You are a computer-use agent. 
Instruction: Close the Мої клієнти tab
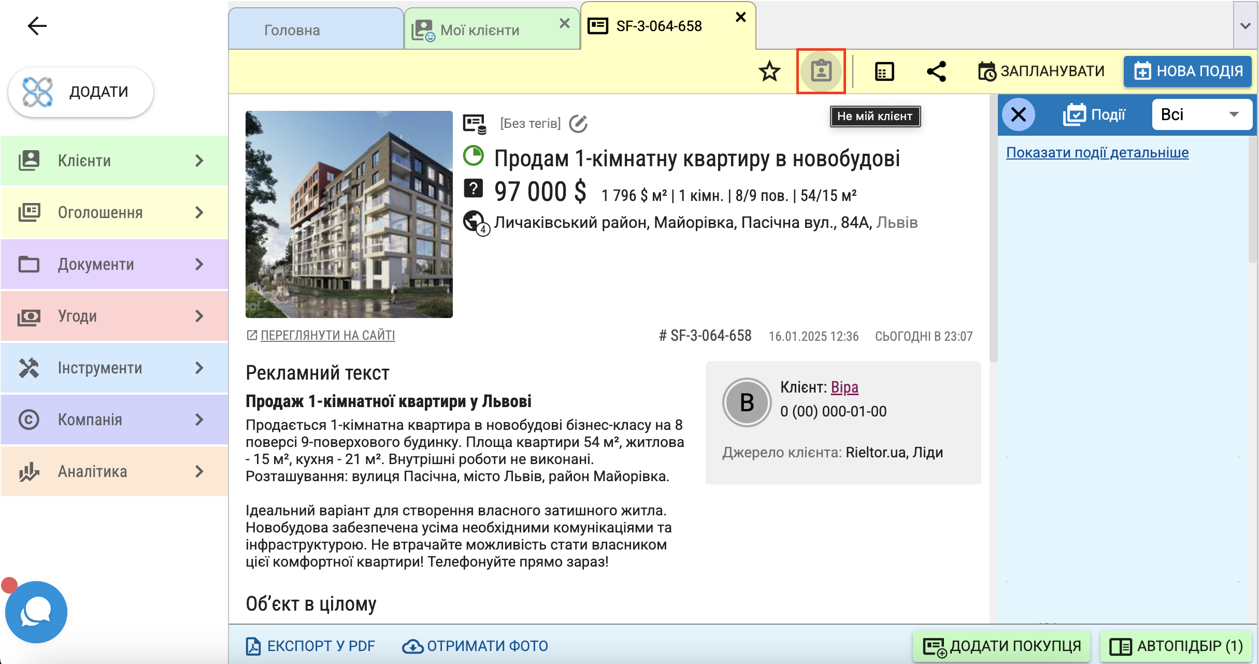[565, 23]
